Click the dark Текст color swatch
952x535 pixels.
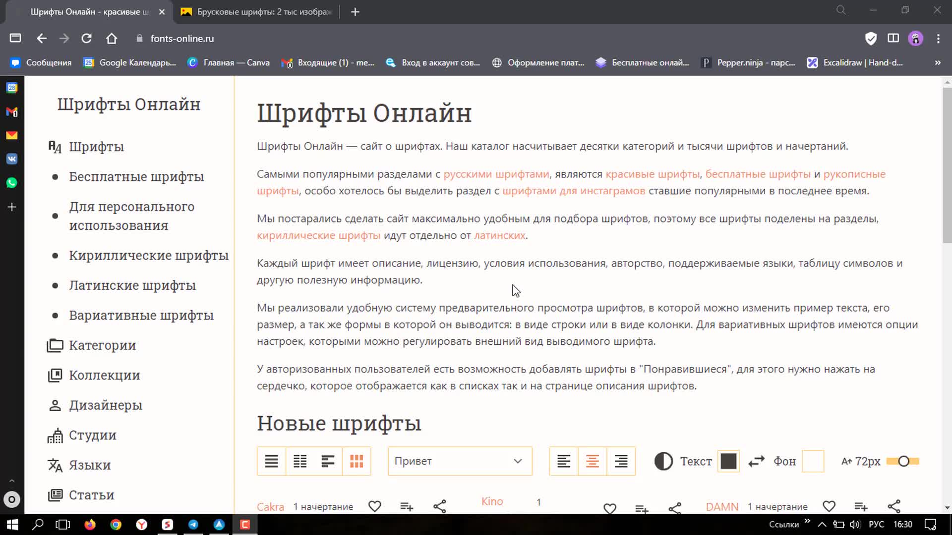[728, 461]
